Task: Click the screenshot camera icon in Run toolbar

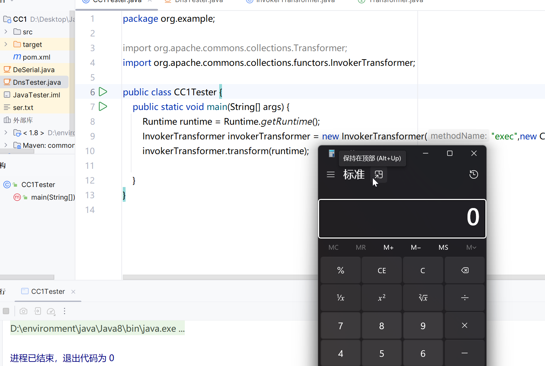Action: pyautogui.click(x=23, y=311)
